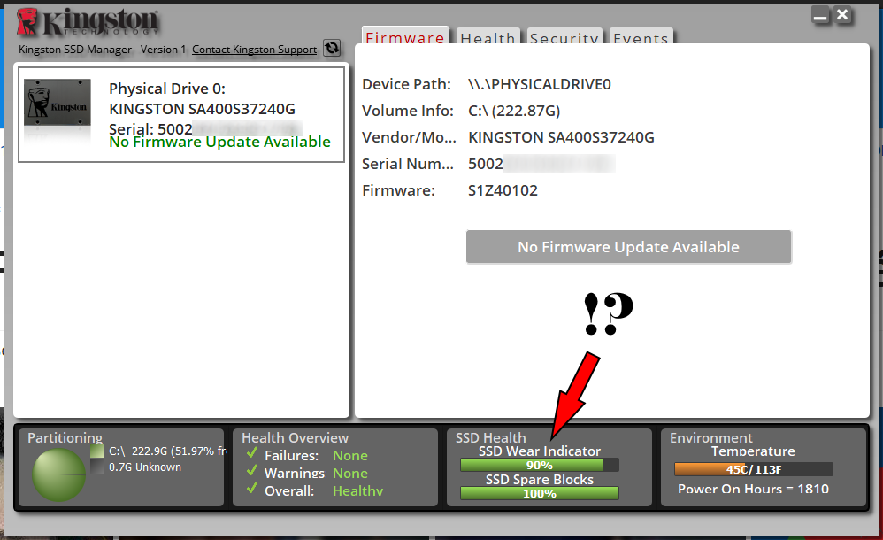Click the Kingston SSD Manager version text
This screenshot has width=883, height=540.
click(102, 50)
